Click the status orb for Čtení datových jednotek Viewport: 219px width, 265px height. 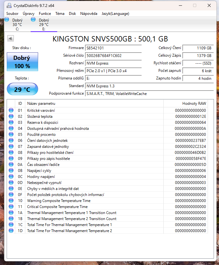pos(11,141)
